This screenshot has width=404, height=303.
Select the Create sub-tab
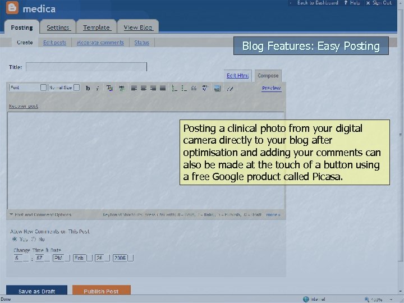[x=25, y=42]
